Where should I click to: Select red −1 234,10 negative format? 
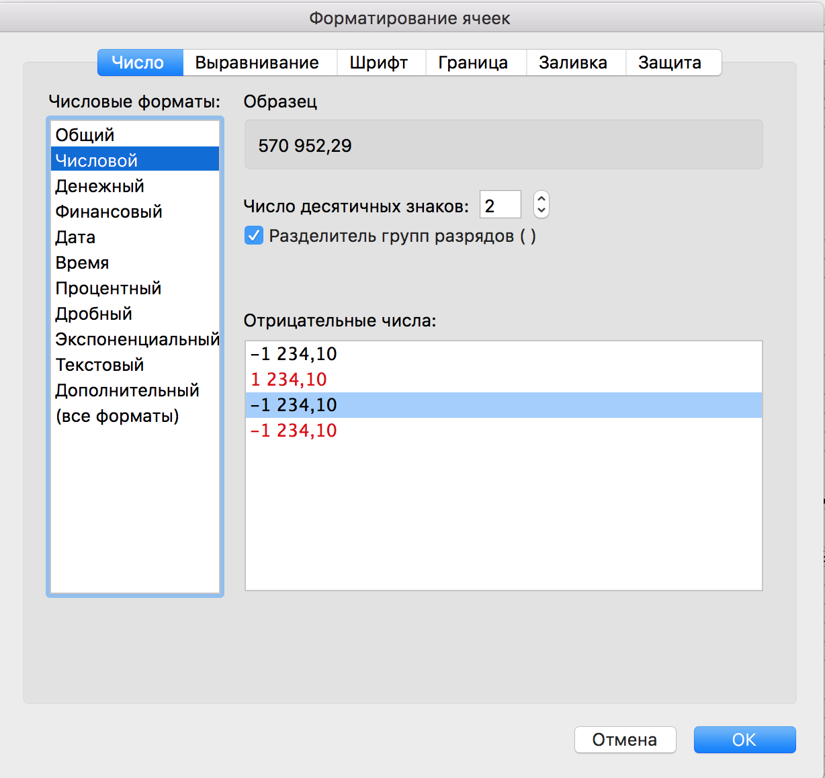(294, 431)
